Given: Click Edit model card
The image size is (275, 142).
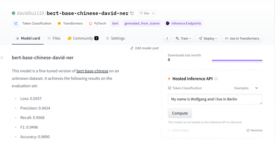Looking at the screenshot, I should pyautogui.click(x=144, y=48).
